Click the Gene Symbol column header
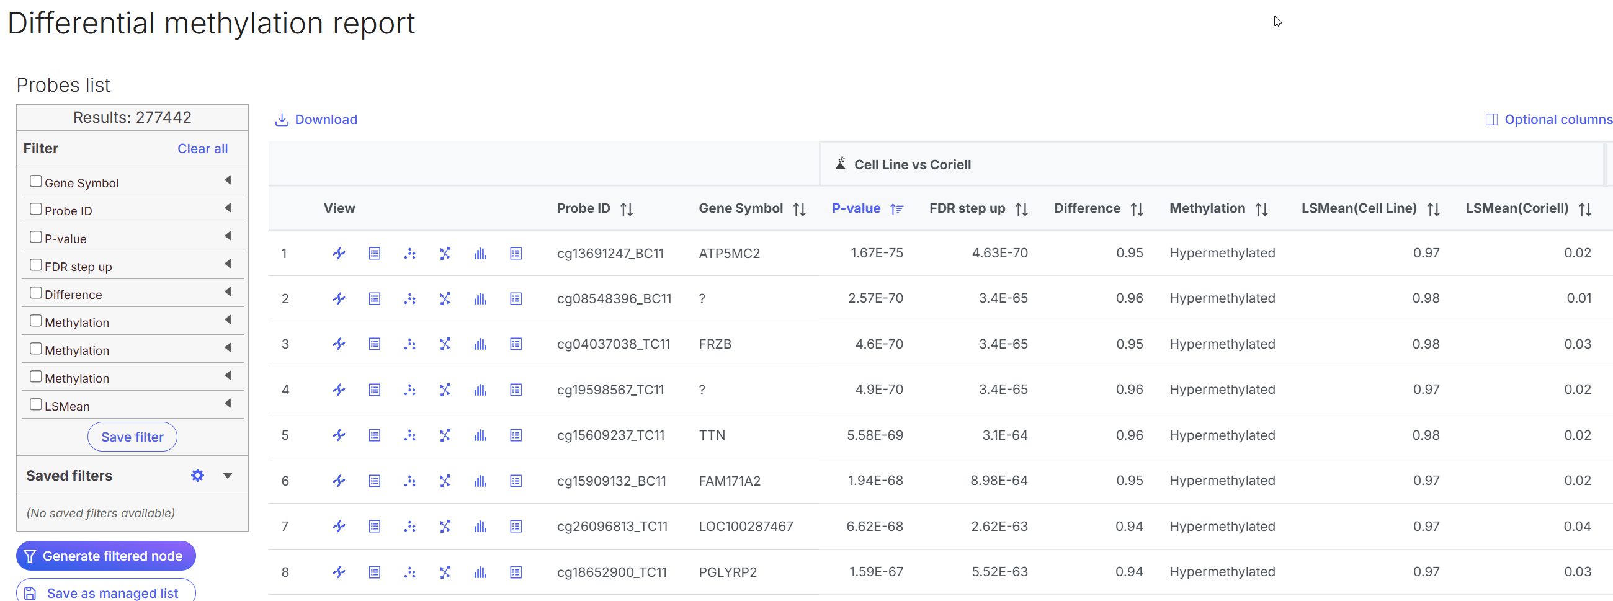 pyautogui.click(x=740, y=208)
